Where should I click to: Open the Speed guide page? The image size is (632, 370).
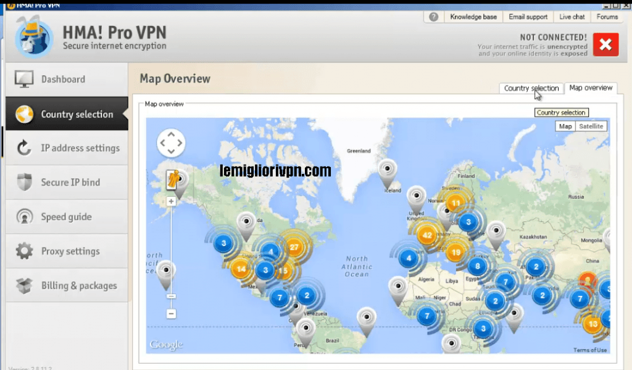click(x=67, y=216)
